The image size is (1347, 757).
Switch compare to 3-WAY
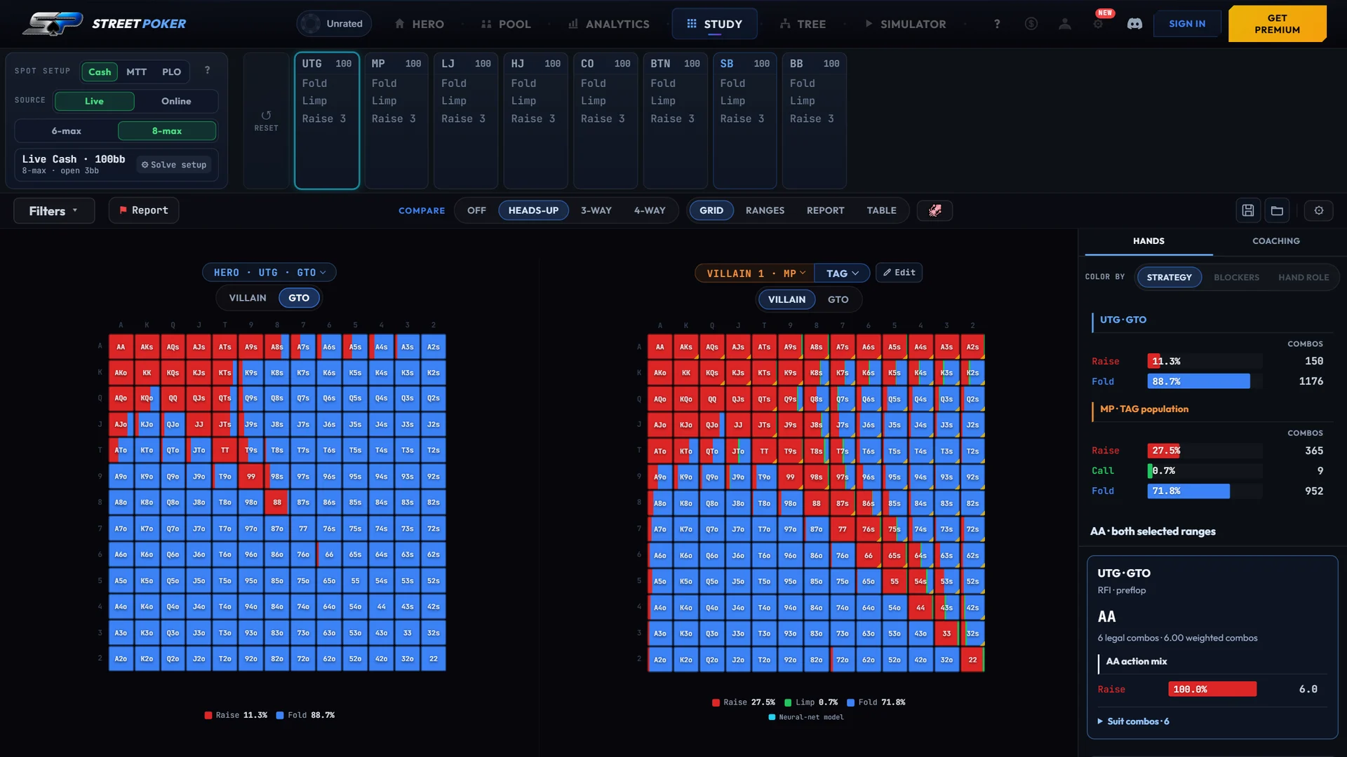tap(596, 210)
